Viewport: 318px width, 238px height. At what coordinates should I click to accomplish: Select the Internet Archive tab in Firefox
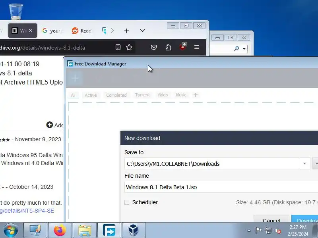[23, 31]
